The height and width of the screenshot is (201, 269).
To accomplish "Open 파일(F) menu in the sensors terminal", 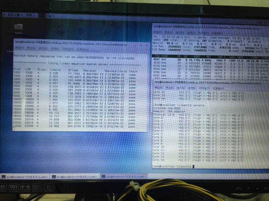I will 159,88.
